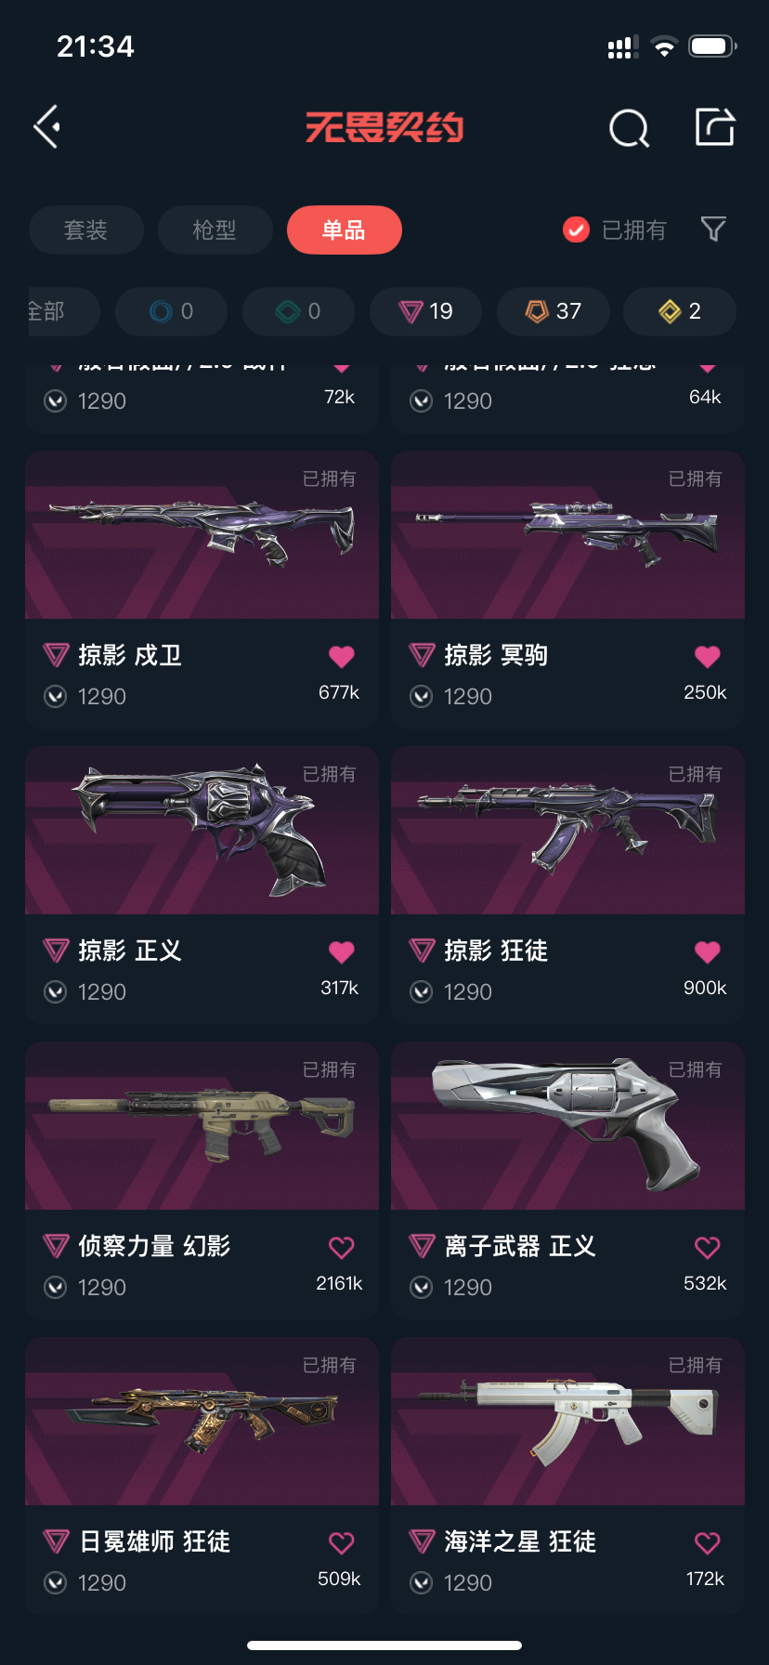769x1665 pixels.
Task: Open the 掠影 冥驹 sniper rifle thumbnail
Action: point(567,535)
